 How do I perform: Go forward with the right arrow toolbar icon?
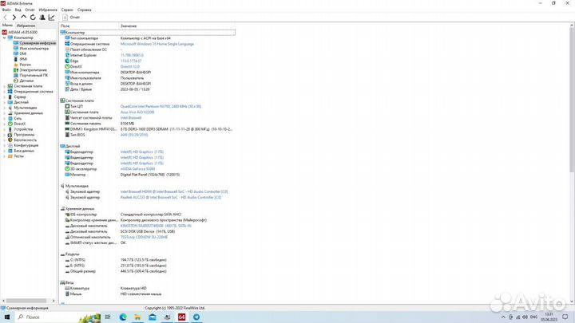[x=14, y=18]
